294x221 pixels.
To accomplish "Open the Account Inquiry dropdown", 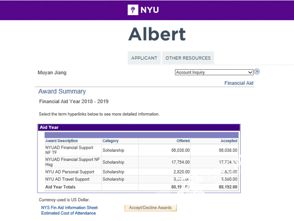I will (214, 72).
